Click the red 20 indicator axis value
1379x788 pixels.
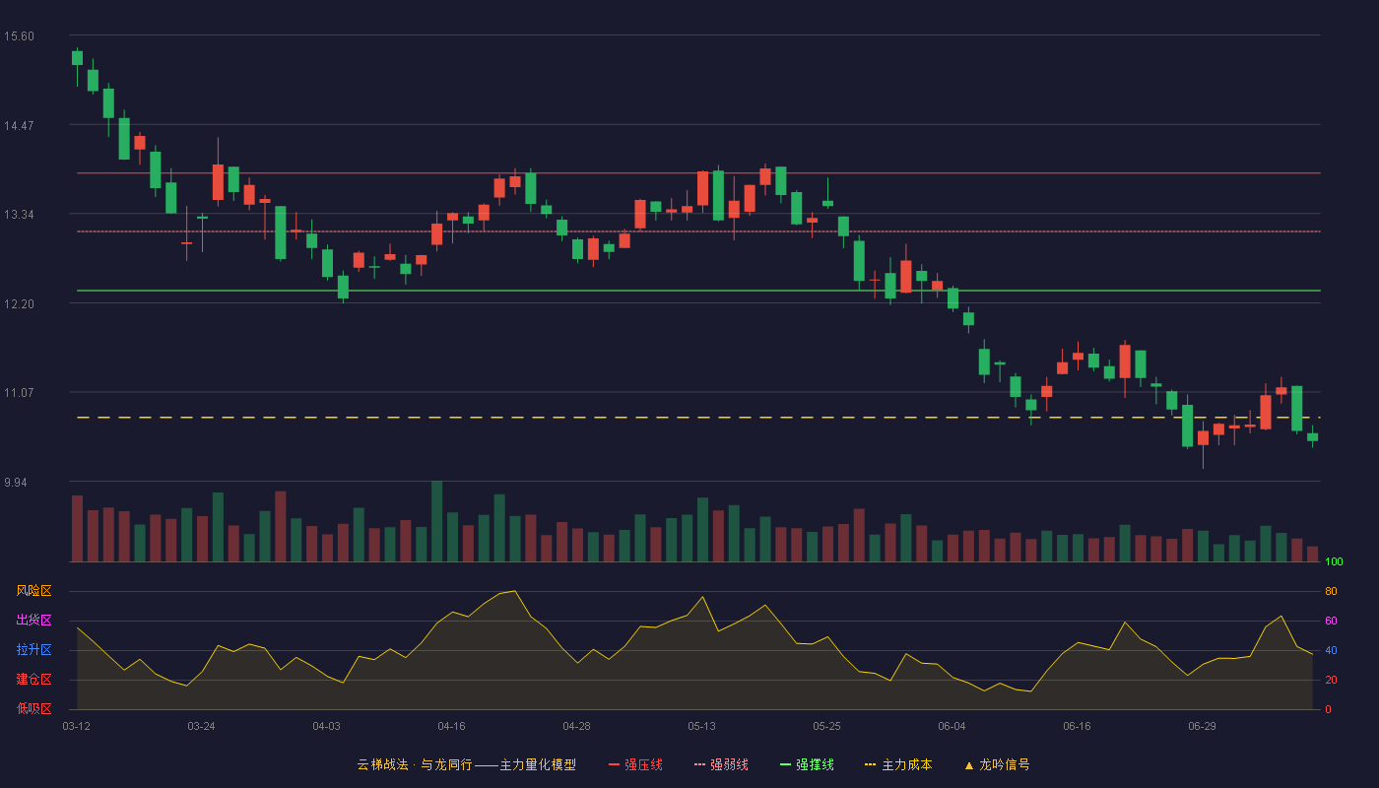click(1331, 680)
